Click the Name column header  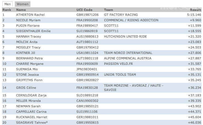pos(21,10)
